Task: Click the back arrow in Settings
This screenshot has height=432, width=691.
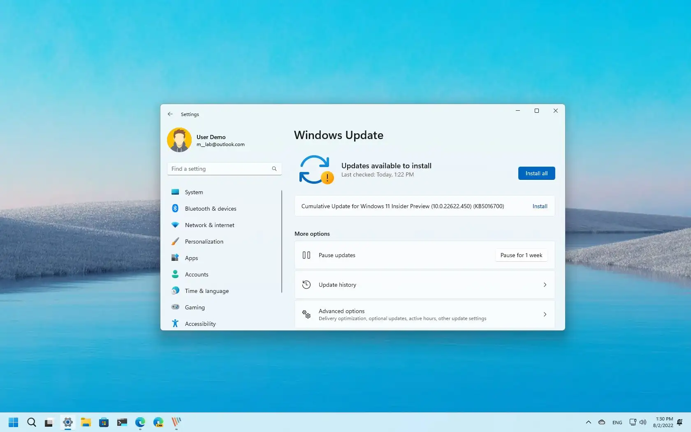Action: pos(170,114)
